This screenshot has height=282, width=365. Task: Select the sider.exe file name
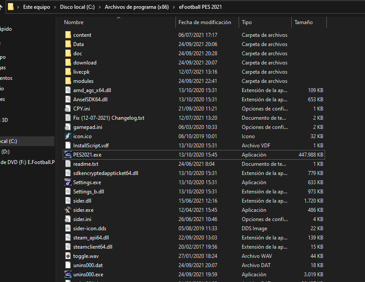(83, 210)
